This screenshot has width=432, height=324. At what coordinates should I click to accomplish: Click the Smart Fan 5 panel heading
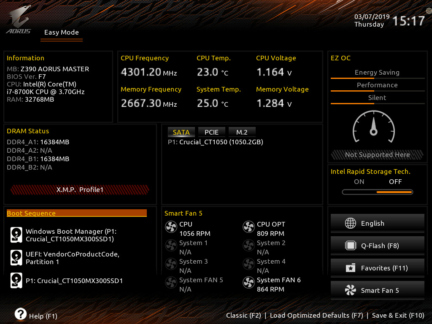(x=183, y=213)
